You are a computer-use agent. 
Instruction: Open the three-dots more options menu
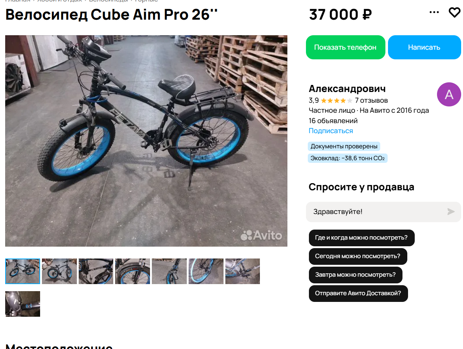click(434, 12)
